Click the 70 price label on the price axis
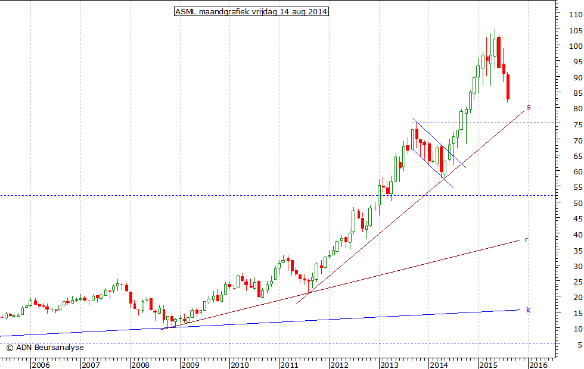The image size is (584, 369). [x=578, y=141]
